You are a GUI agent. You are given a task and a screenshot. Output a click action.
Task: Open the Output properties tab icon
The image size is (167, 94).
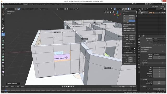pos(139,45)
